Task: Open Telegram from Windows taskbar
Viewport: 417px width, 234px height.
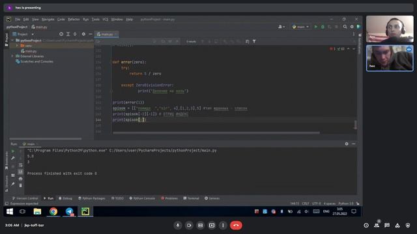Action: click(x=69, y=211)
